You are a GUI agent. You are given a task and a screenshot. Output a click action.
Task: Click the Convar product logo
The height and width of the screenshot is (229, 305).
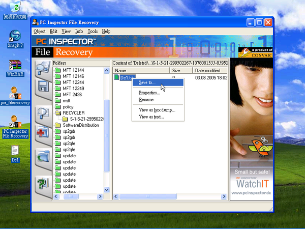(x=255, y=52)
